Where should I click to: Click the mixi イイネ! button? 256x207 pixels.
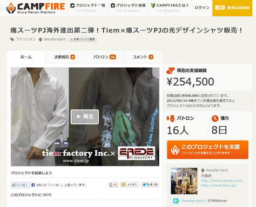[130, 184]
